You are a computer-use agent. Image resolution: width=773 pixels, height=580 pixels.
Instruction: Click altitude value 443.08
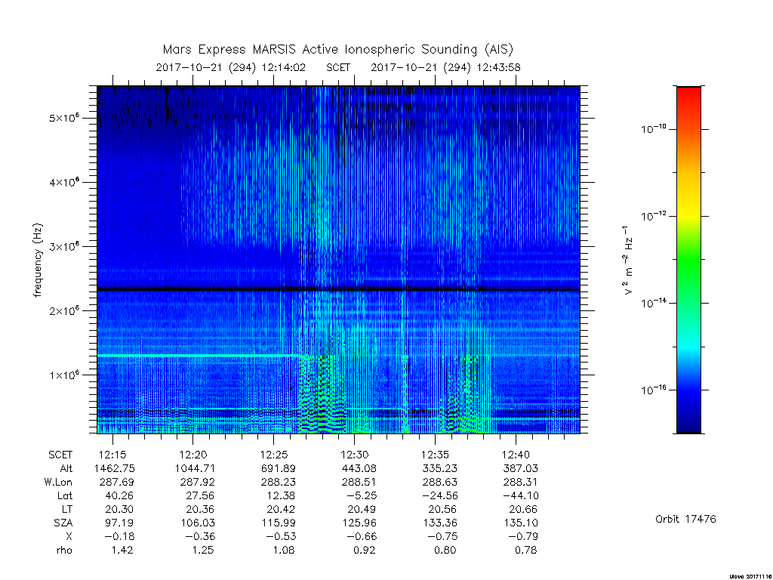359,468
